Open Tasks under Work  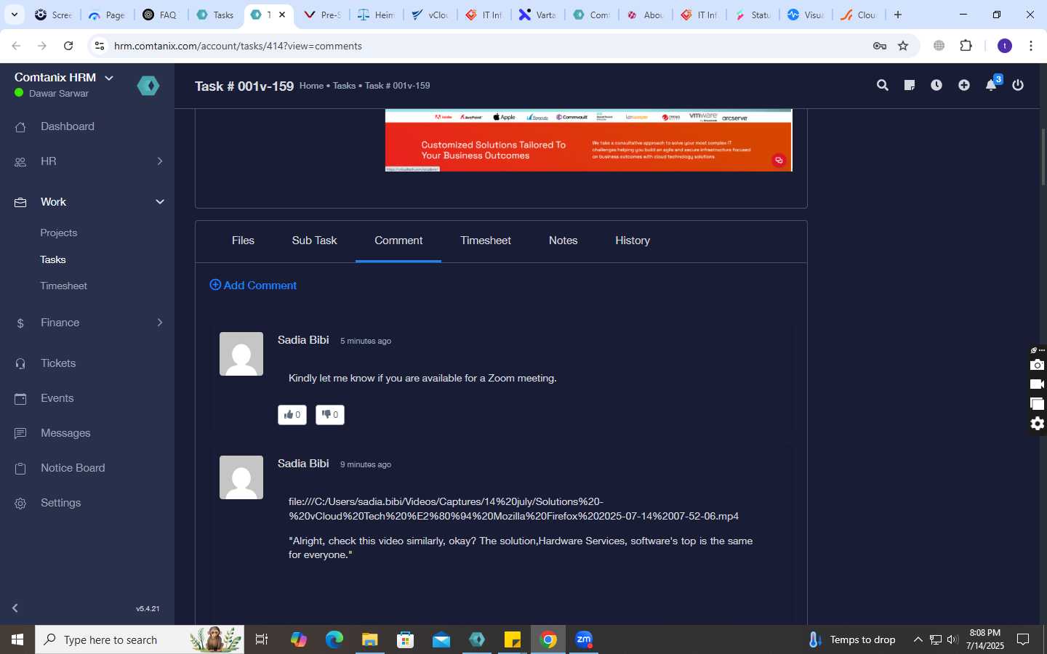point(53,259)
